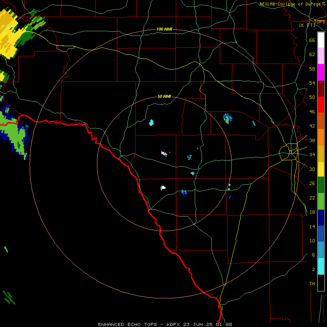Click the "18" legend value

tap(312, 212)
